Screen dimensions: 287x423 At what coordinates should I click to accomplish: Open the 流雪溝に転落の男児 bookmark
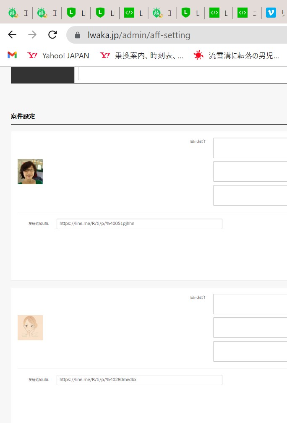[236, 55]
